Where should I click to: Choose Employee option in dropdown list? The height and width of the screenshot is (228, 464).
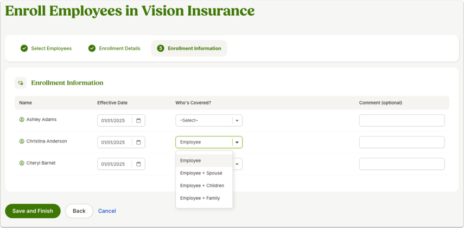pyautogui.click(x=204, y=161)
